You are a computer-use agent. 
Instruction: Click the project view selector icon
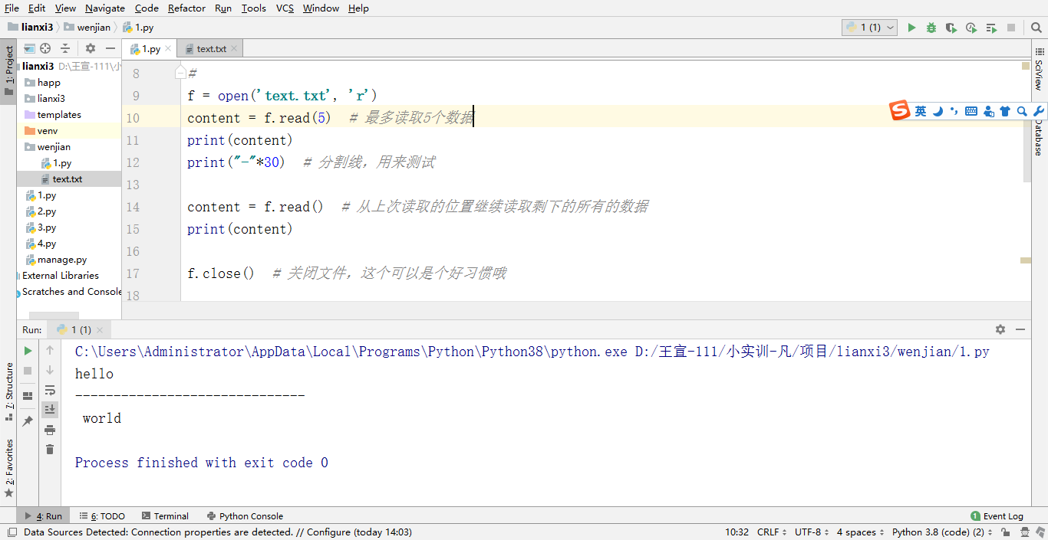pos(29,48)
